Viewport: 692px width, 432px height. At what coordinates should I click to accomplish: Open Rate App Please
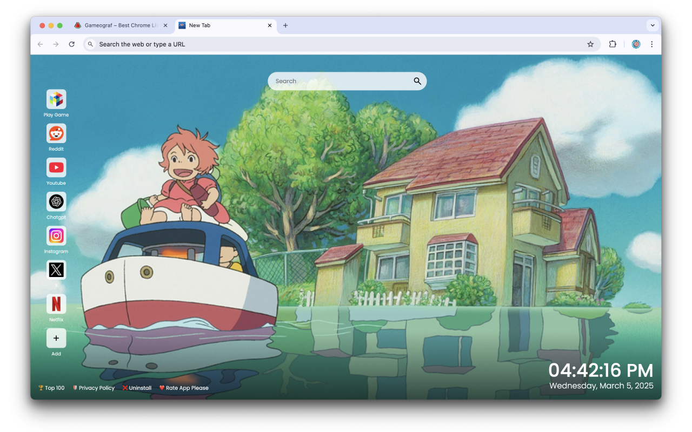coord(183,388)
